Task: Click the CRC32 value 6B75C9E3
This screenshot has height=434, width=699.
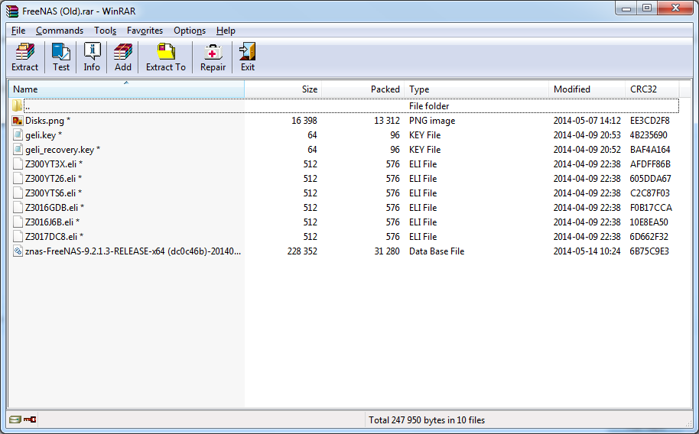Action: pyautogui.click(x=649, y=251)
